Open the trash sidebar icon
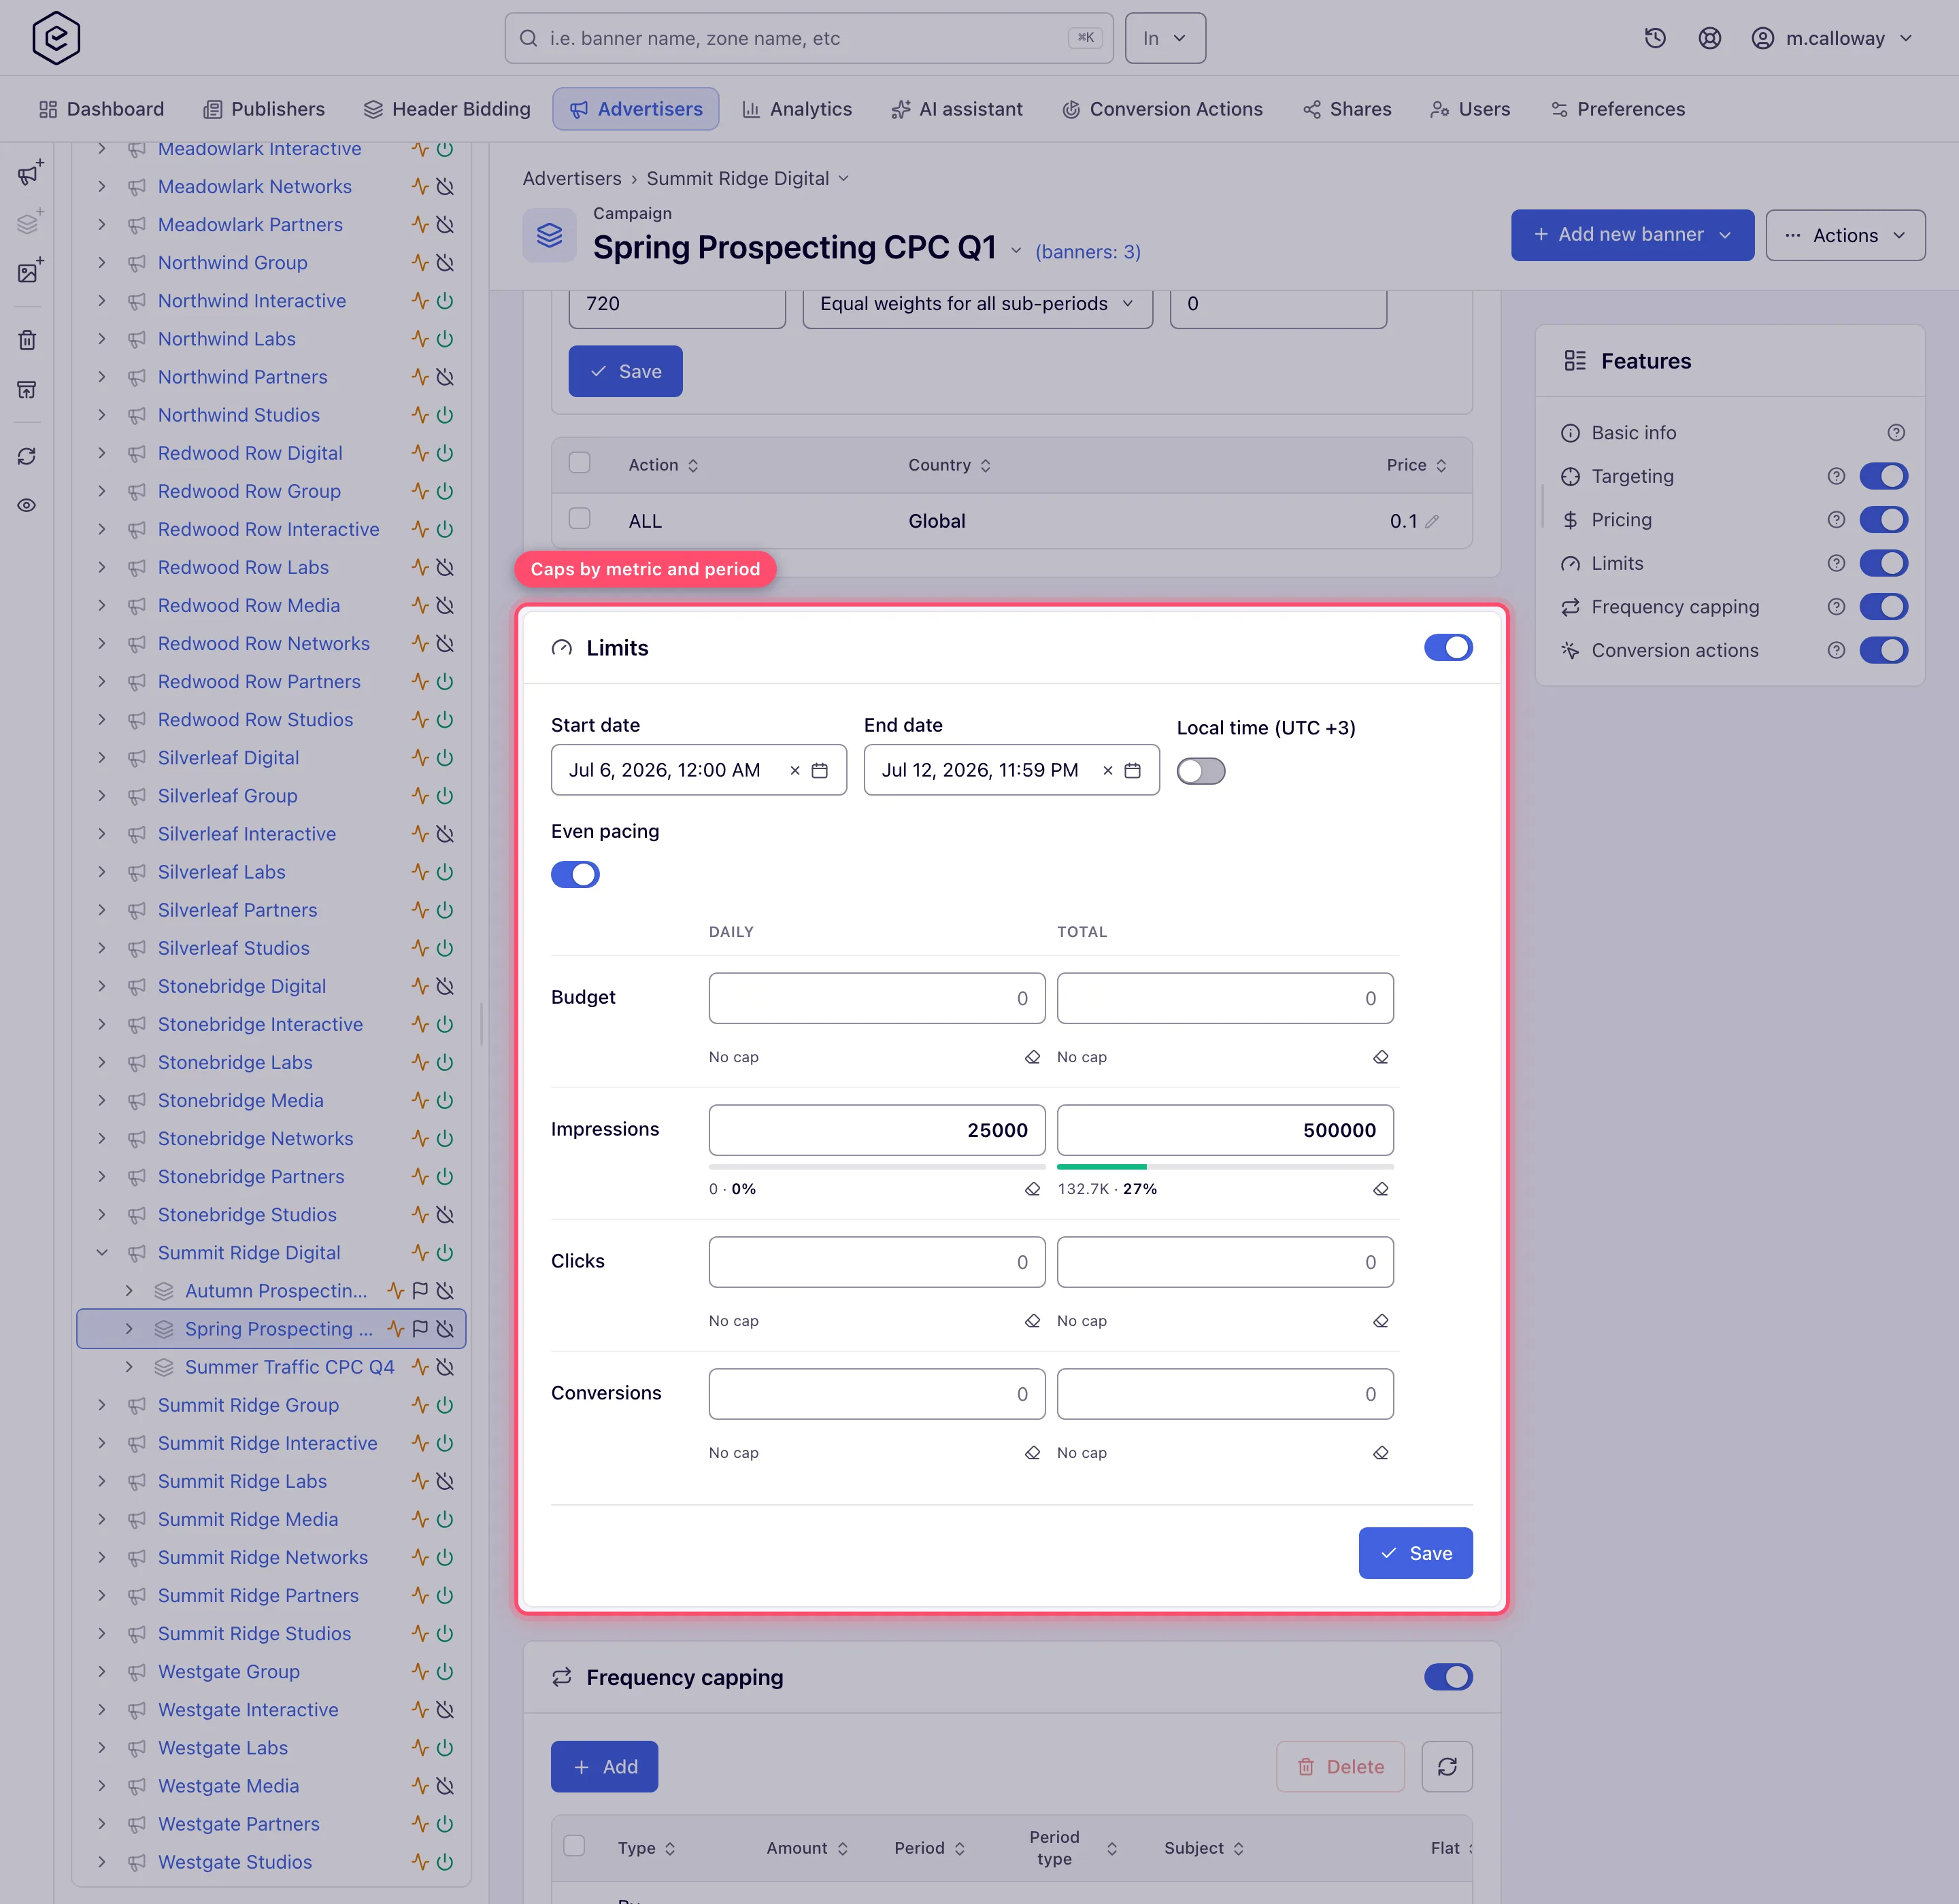This screenshot has height=1904, width=1959. pos(28,340)
